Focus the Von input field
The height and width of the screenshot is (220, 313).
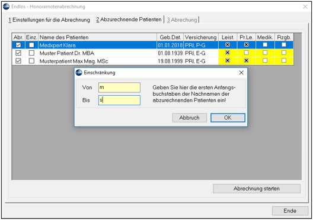(x=119, y=88)
